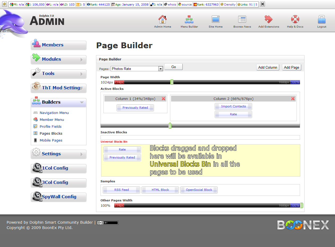Click the Add Extensions puzzle icon

coord(268,19)
